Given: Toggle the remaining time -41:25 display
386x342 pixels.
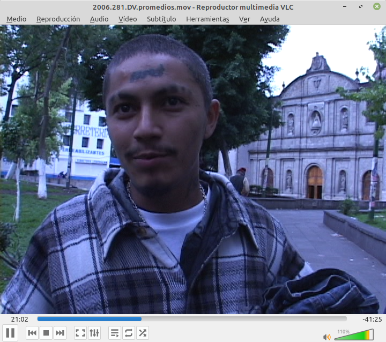Looking at the screenshot, I should [372, 319].
